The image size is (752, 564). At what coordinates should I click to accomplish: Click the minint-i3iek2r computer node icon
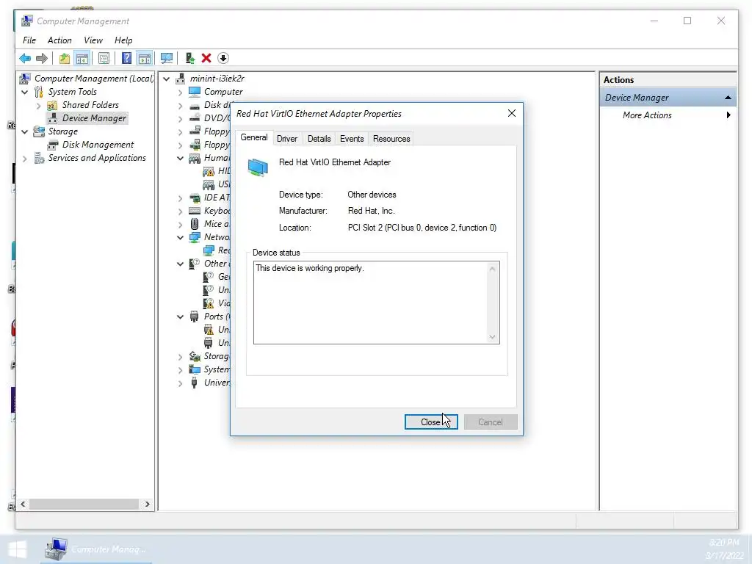[x=181, y=78]
